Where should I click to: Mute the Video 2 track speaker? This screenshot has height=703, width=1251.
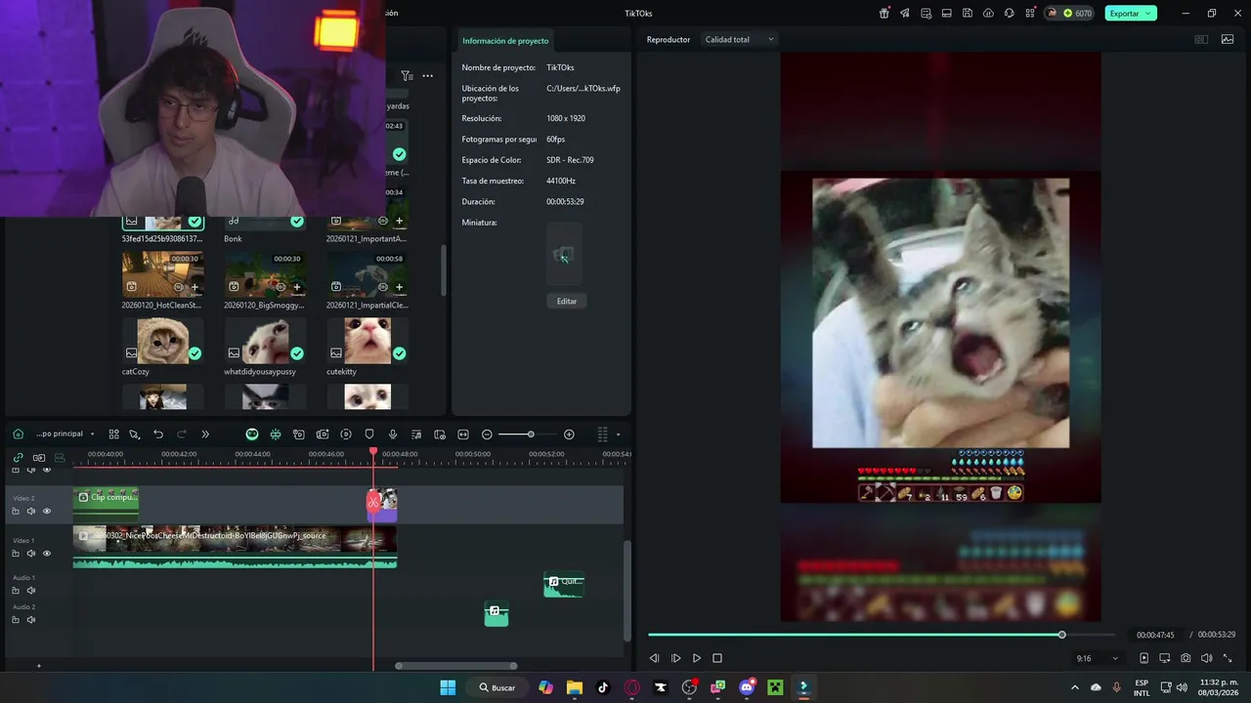click(x=31, y=511)
